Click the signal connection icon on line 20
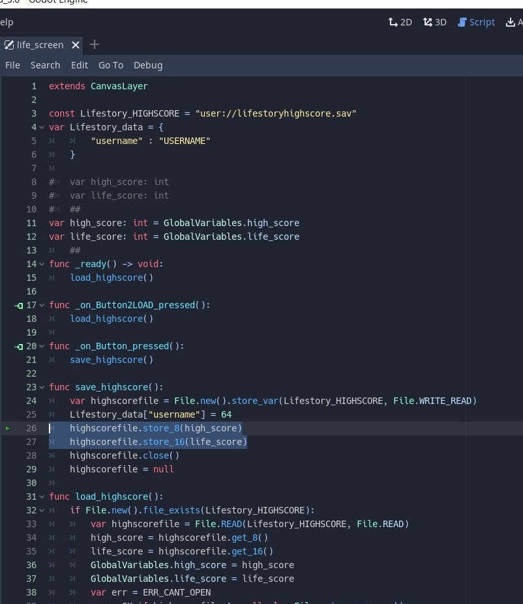This screenshot has width=523, height=604. pos(19,346)
